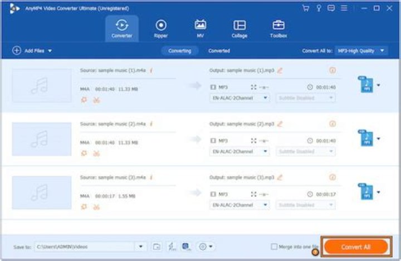Click the Convert All button

coord(356,247)
